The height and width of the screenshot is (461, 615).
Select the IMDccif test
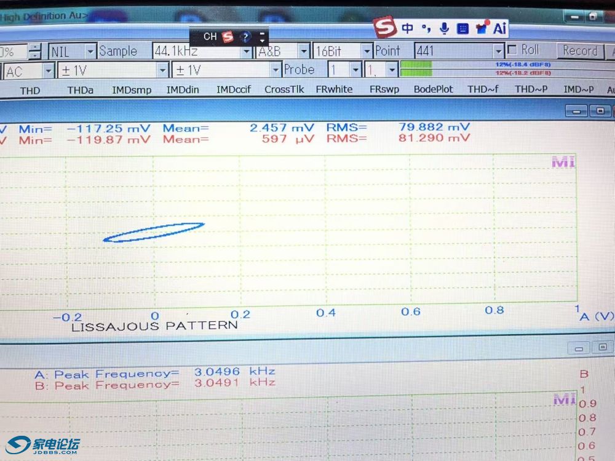(x=234, y=89)
